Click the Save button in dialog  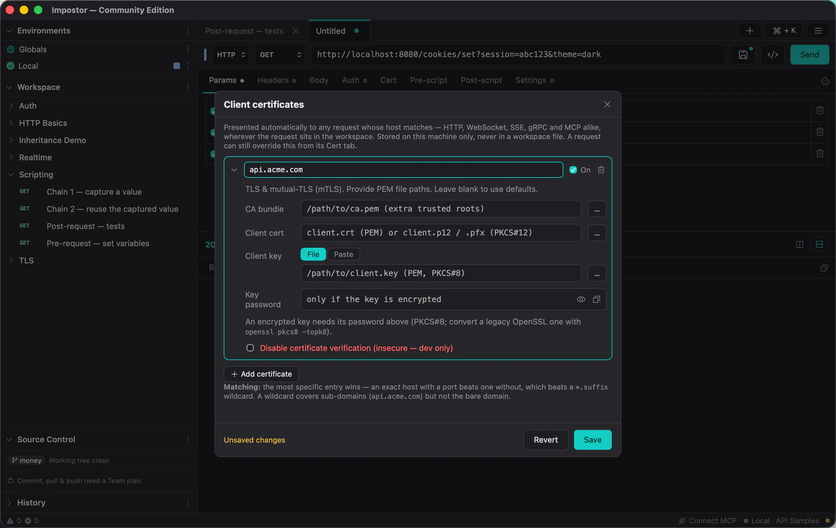point(593,440)
